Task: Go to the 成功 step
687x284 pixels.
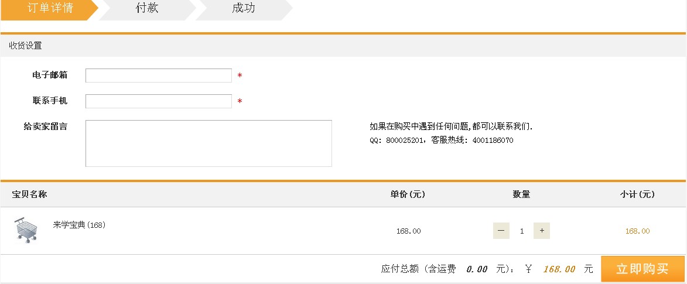Action: click(x=244, y=8)
